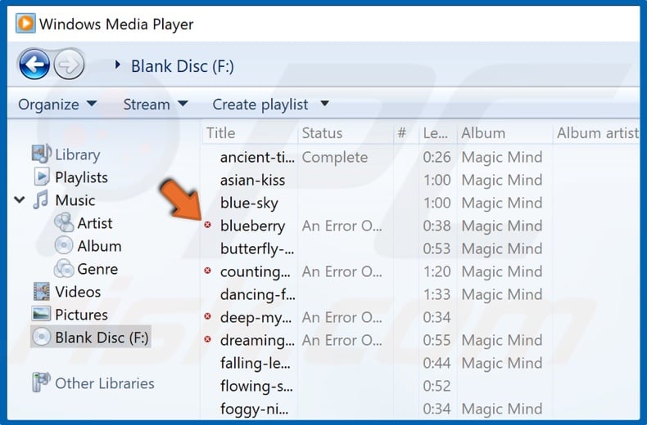
Task: Select the ancient-ti... track title
Action: (x=257, y=157)
